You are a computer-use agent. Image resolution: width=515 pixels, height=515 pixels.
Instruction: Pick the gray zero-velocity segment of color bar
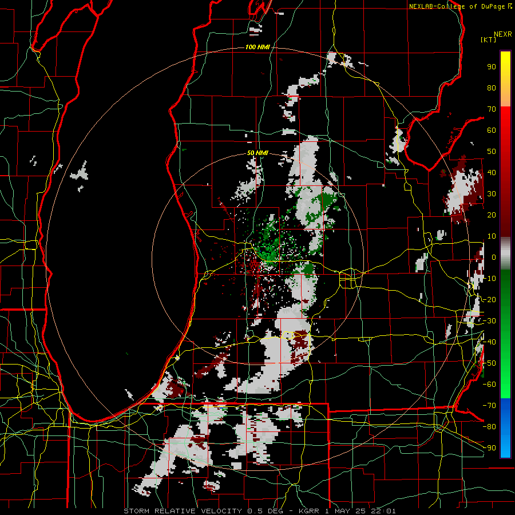tap(505, 253)
